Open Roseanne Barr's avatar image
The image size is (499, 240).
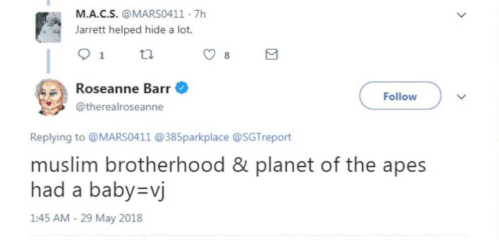pos(49,96)
